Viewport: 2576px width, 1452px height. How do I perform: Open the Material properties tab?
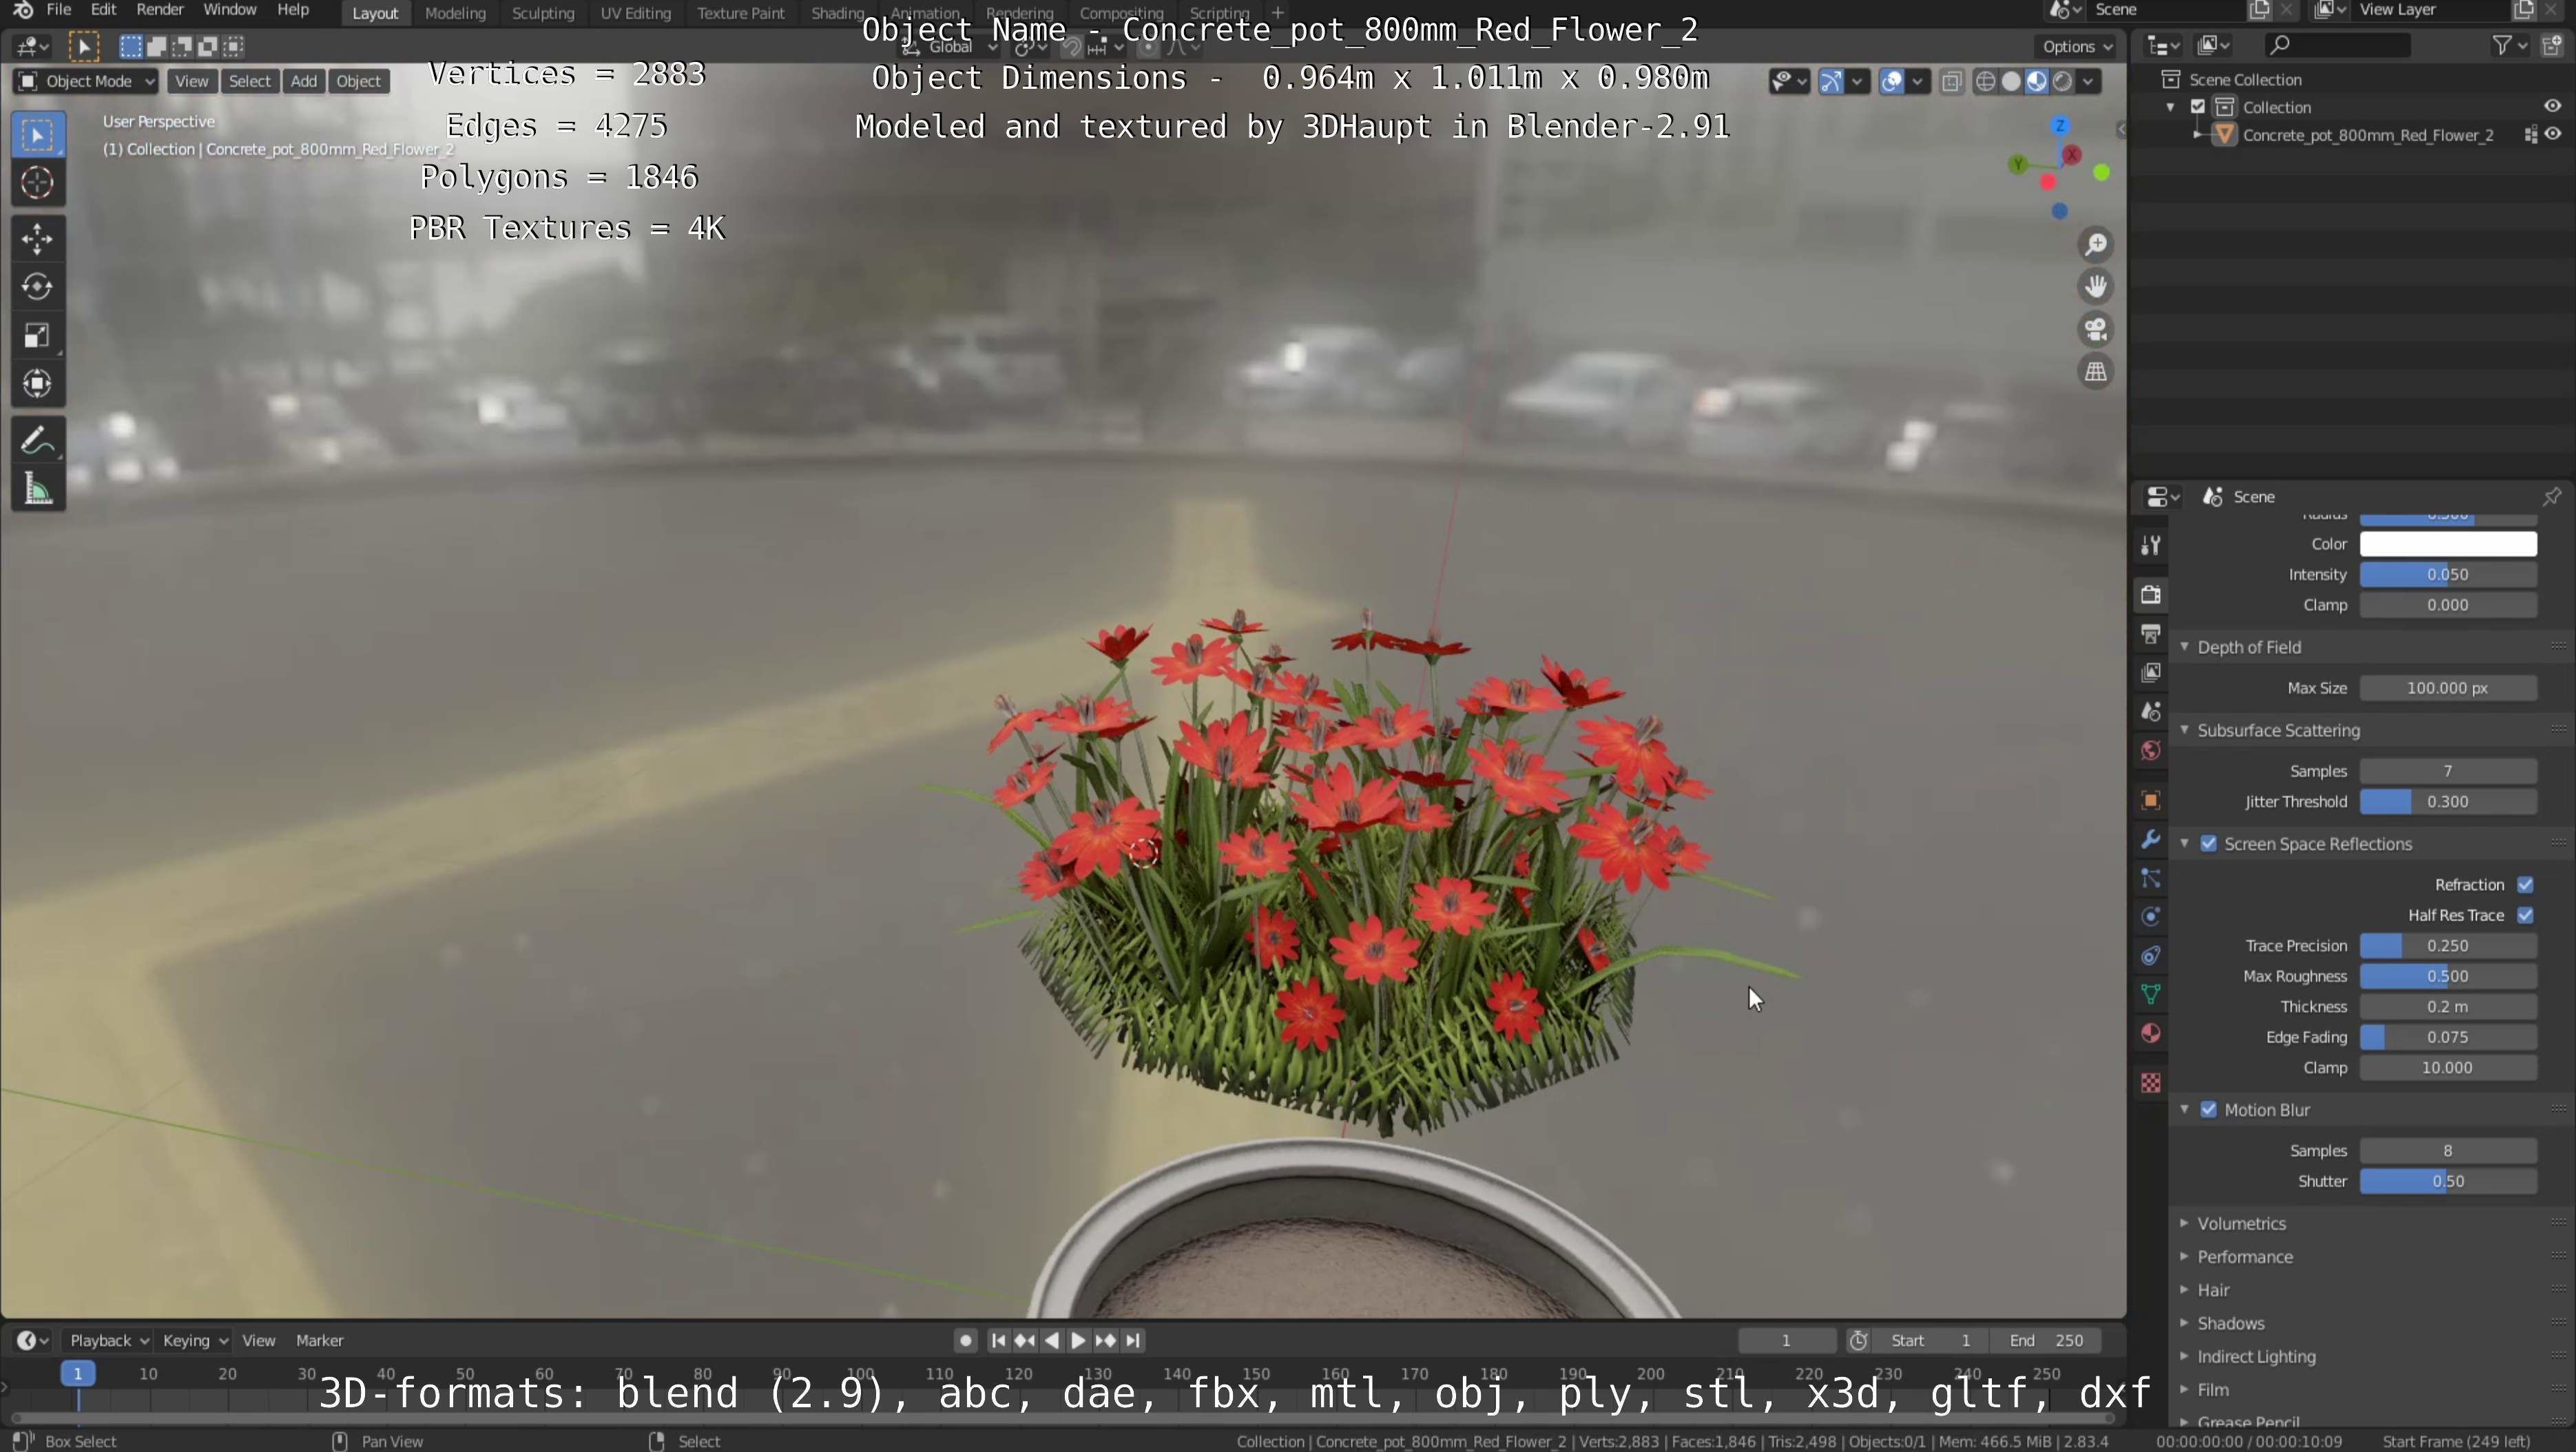(2151, 1033)
